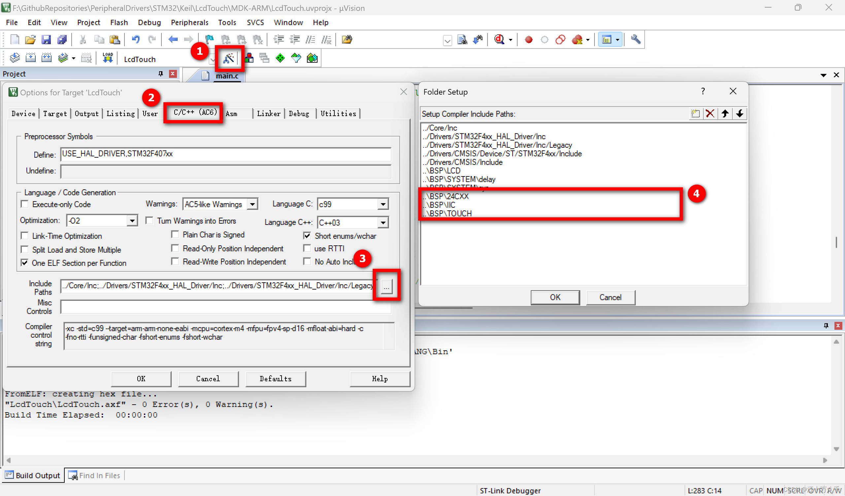Enable Plain Char is Signed
Image resolution: width=845 pixels, height=496 pixels.
[175, 234]
